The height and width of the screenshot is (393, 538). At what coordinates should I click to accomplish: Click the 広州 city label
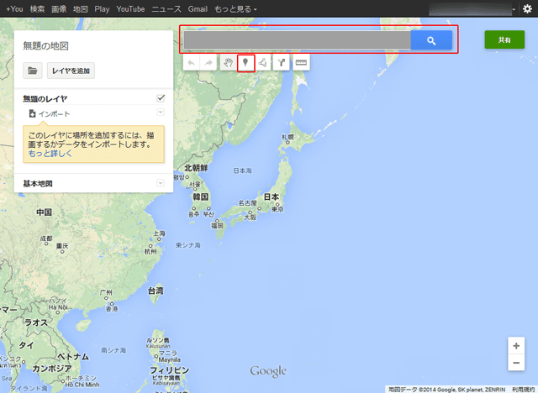[106, 292]
